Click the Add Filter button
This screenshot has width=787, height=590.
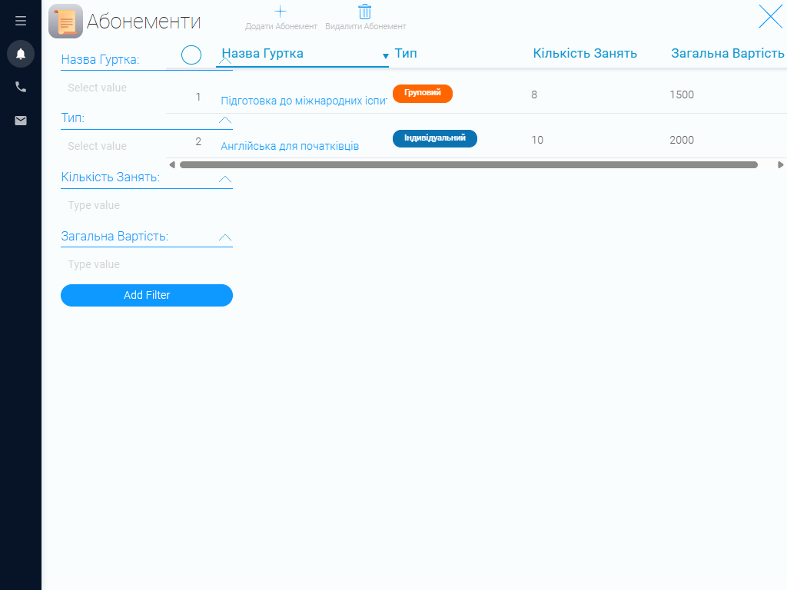pyautogui.click(x=147, y=295)
